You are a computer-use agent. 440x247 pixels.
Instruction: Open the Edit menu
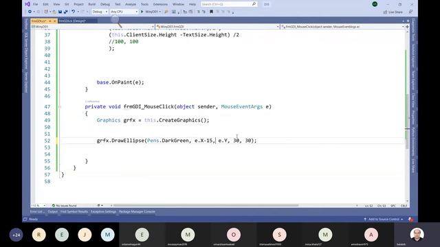[x=45, y=5]
